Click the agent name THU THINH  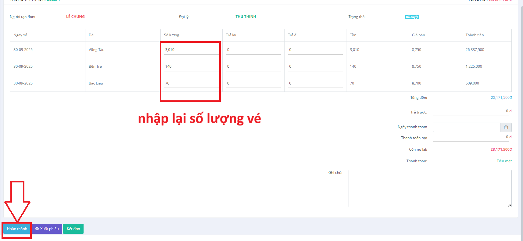[245, 17]
